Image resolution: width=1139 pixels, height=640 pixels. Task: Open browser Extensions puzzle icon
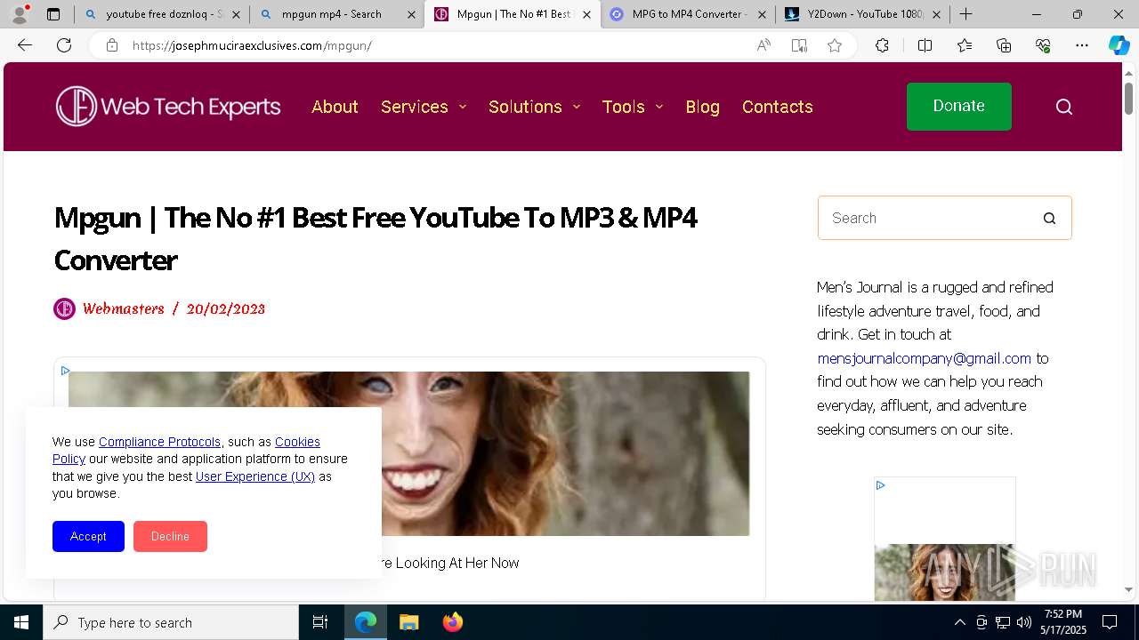tap(882, 45)
